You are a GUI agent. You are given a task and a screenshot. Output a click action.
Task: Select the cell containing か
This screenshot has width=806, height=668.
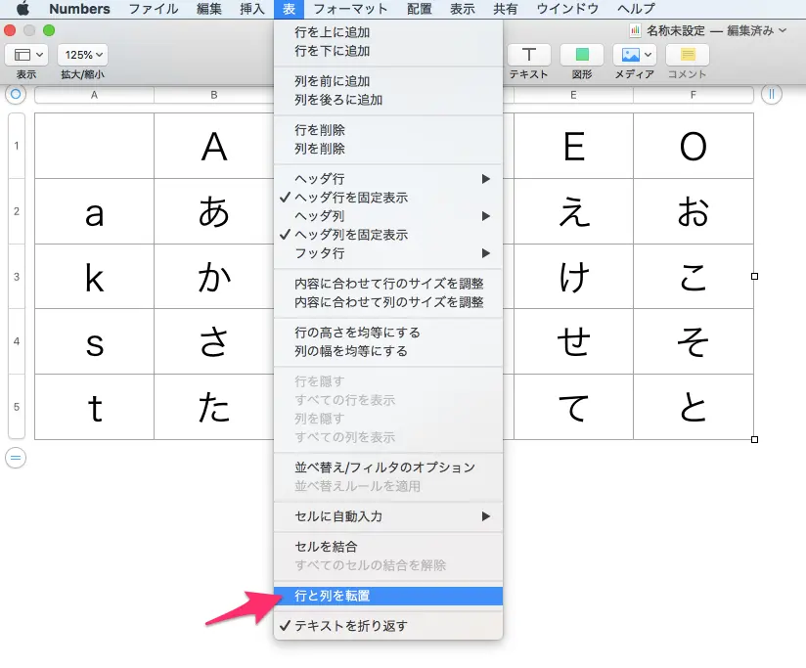pyautogui.click(x=213, y=277)
